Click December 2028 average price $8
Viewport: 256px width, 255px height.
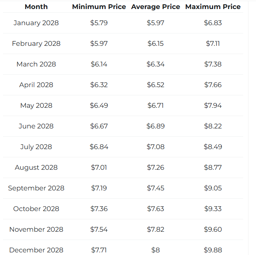pos(155,250)
